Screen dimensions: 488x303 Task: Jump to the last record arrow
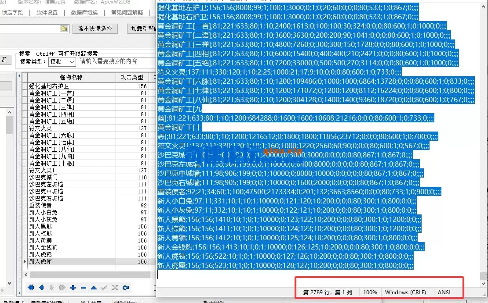(62, 288)
